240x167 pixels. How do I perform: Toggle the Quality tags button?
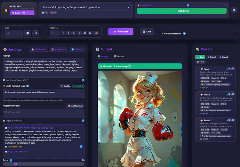[65, 86]
